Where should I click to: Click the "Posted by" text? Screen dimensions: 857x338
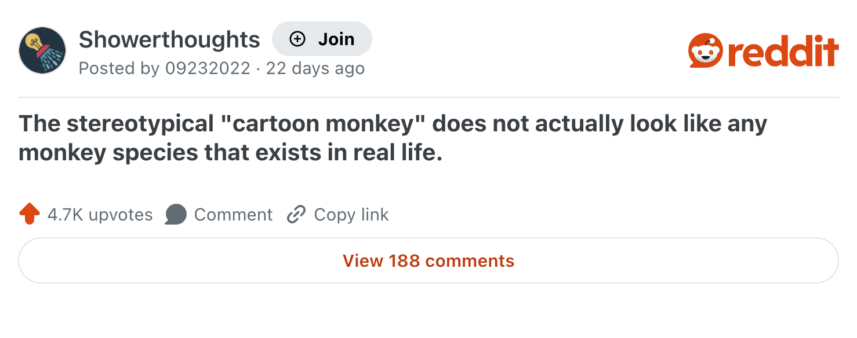click(x=118, y=68)
